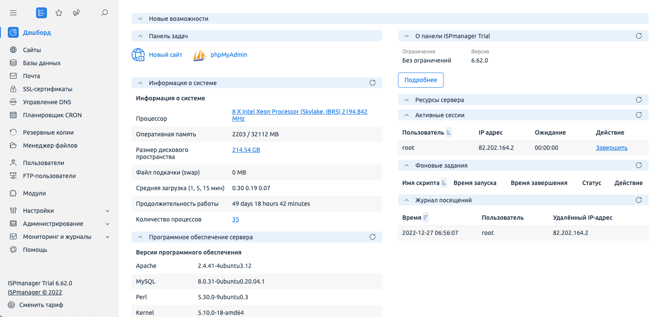Refresh the Ресурсы сервера block
The height and width of the screenshot is (317, 656).
(639, 100)
